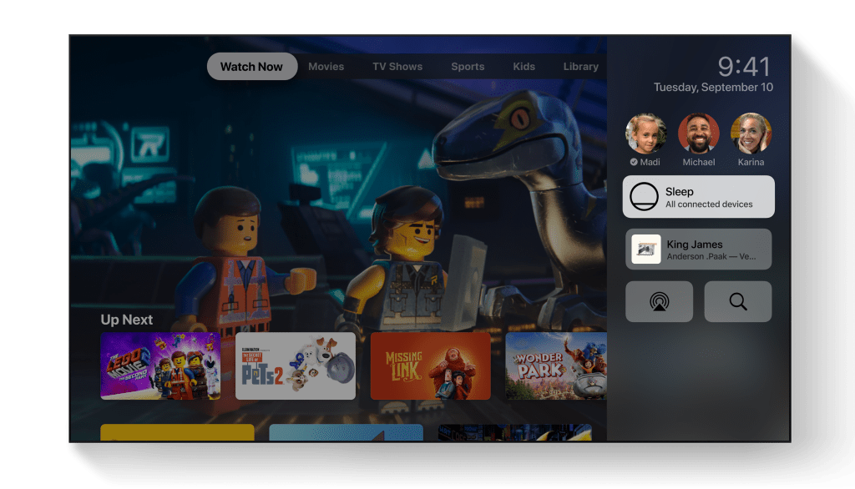Choose the Wonder Park movie thumbnail
The height and width of the screenshot is (489, 855).
pos(555,365)
